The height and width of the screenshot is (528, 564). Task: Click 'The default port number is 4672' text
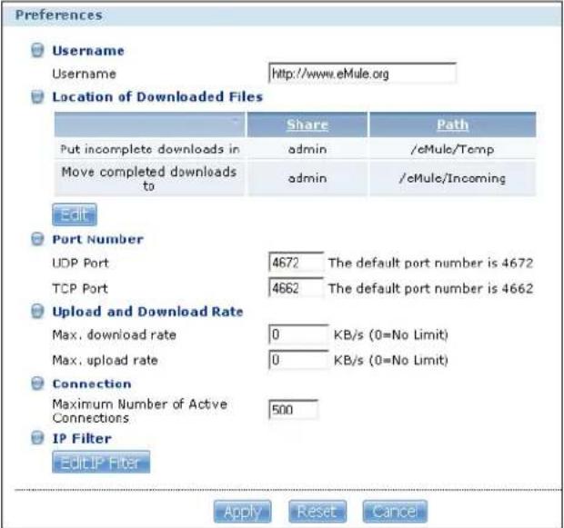[430, 263]
